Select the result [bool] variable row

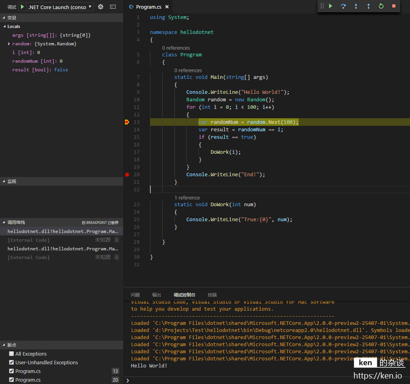point(62,70)
